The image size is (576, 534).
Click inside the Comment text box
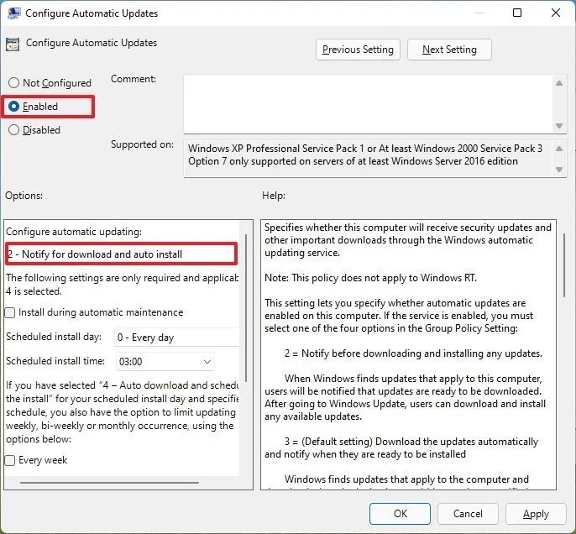coord(368,104)
